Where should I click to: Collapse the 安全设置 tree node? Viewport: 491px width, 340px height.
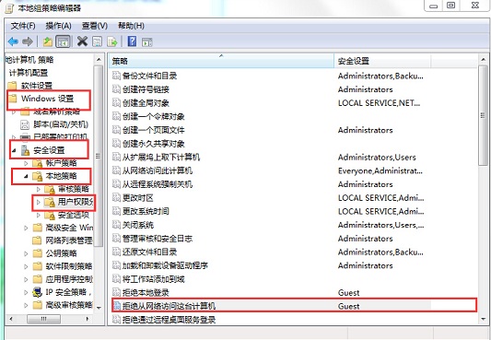coord(14,150)
